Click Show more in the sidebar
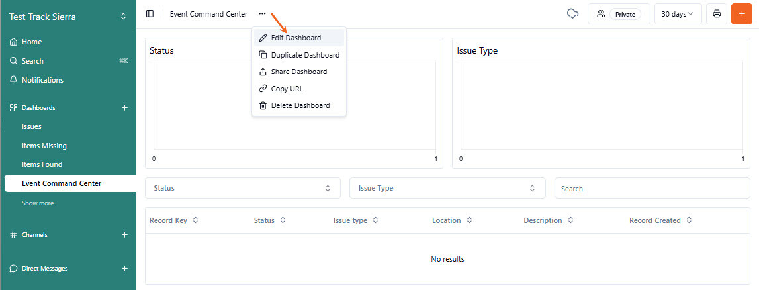 (38, 203)
